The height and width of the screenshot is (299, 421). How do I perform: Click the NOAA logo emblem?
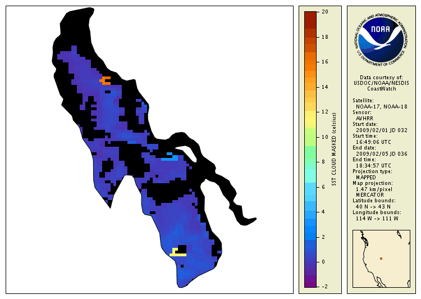click(x=381, y=39)
